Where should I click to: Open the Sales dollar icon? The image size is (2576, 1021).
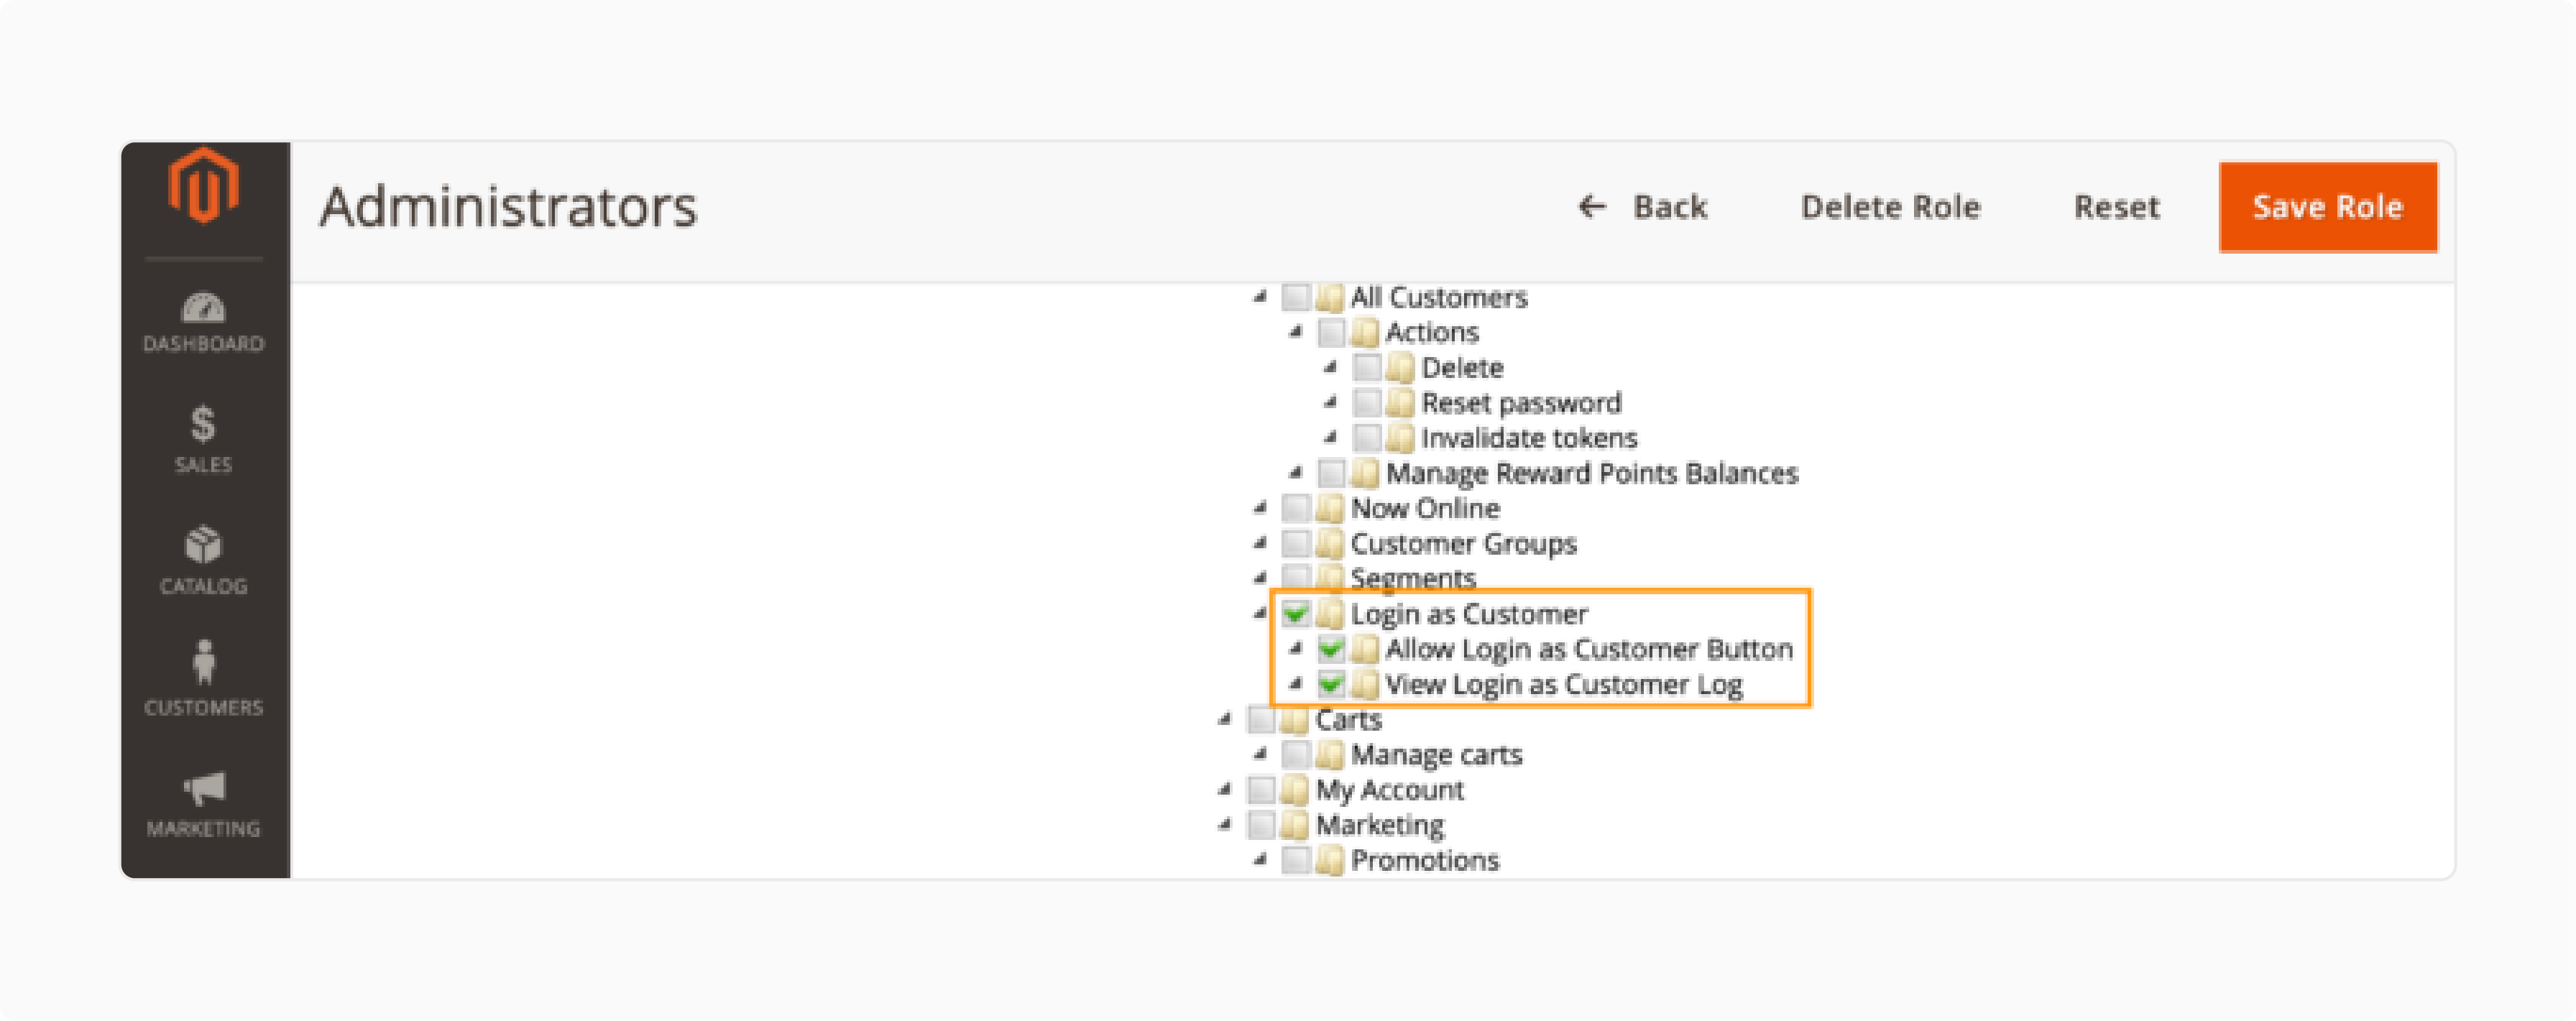click(203, 424)
